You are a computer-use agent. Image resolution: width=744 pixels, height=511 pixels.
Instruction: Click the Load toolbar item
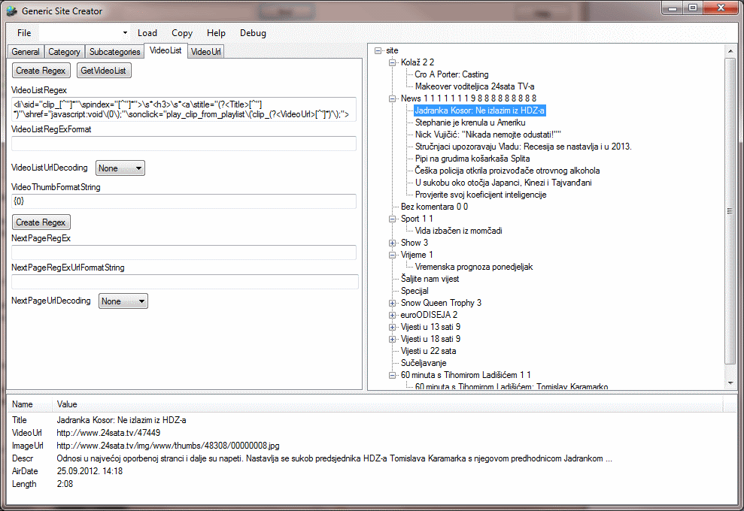[147, 33]
